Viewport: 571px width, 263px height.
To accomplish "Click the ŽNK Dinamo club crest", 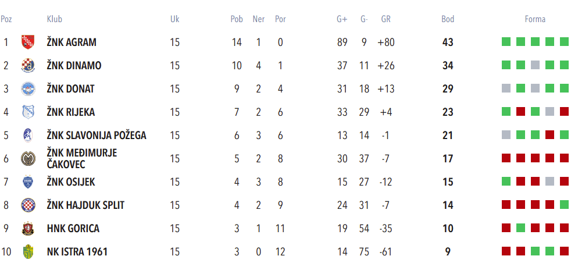I will coord(27,65).
